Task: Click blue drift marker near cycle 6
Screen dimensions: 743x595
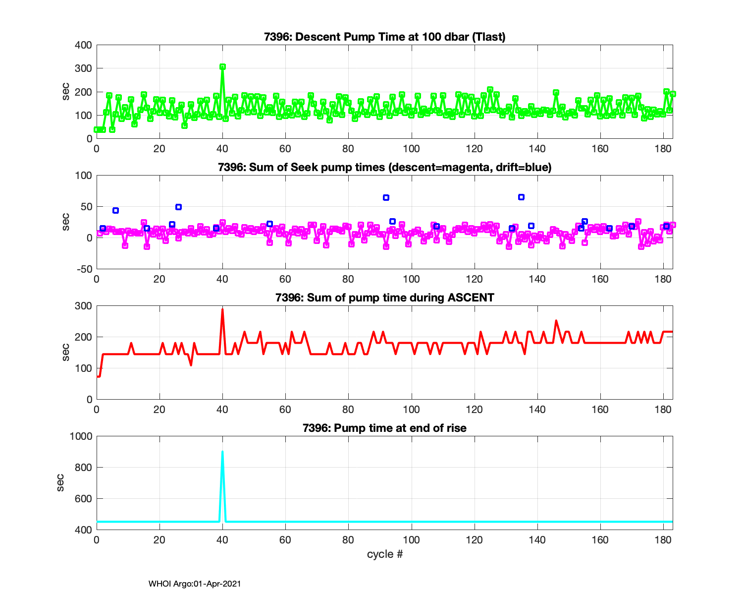Action: click(x=115, y=211)
